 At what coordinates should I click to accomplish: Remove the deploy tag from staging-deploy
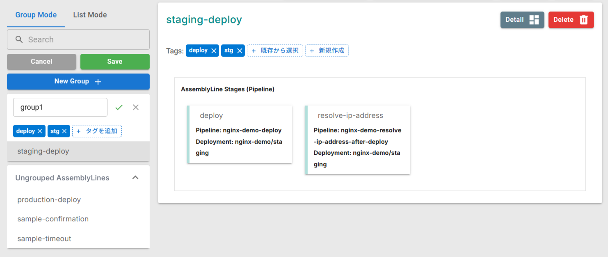coord(213,50)
